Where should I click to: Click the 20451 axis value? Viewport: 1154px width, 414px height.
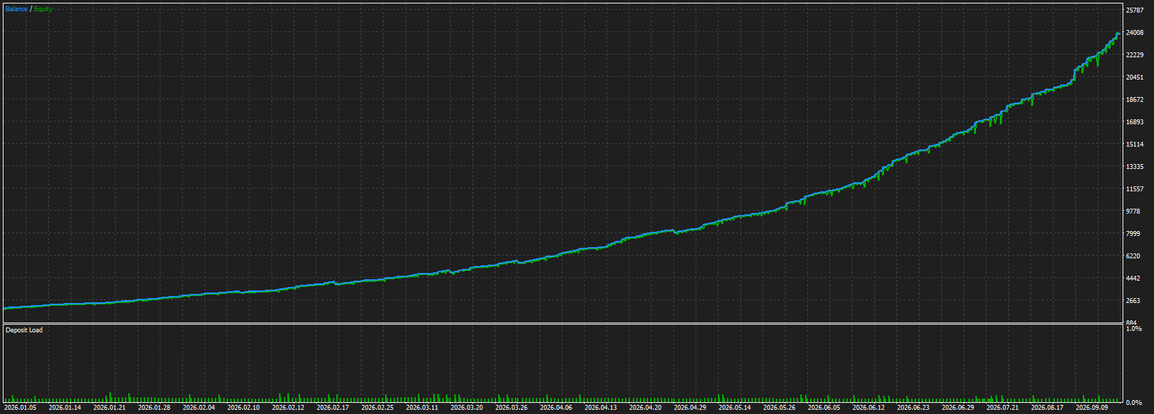(1134, 77)
